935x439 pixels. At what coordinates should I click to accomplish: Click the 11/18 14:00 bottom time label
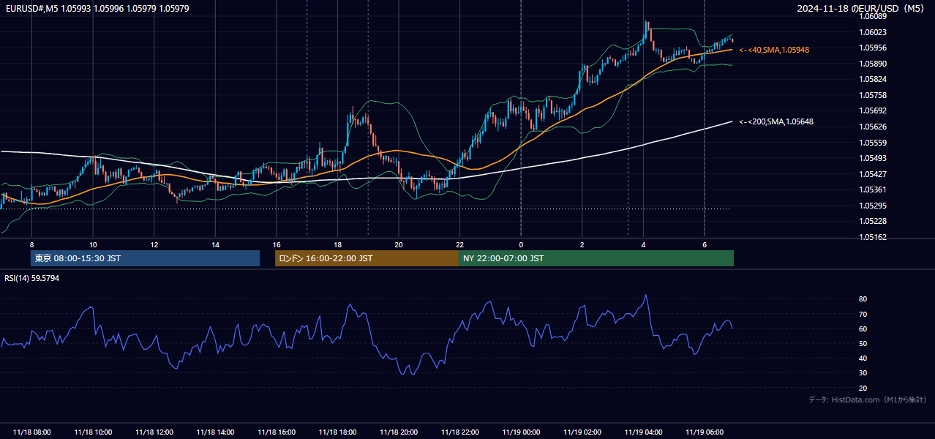tap(215, 432)
